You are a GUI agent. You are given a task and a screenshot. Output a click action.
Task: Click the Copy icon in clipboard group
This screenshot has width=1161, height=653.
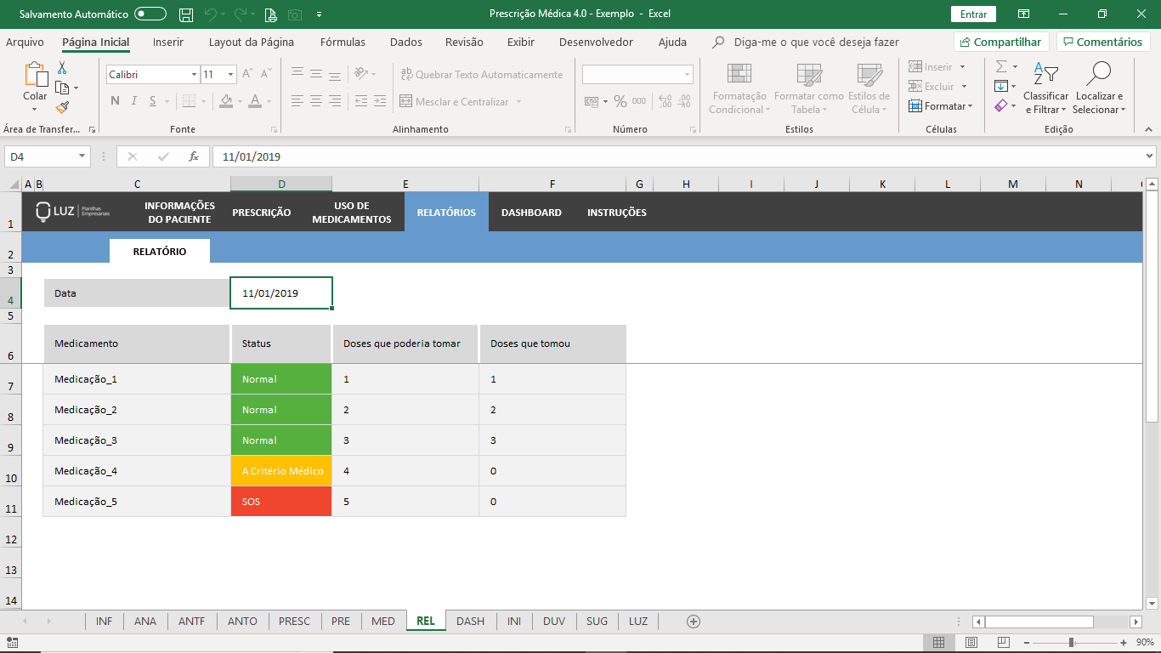[62, 88]
